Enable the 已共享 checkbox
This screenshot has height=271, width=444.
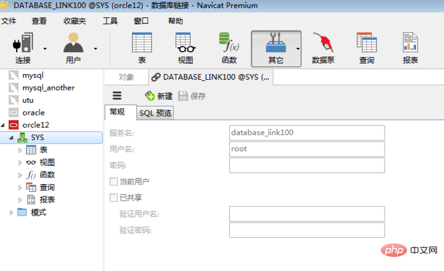point(114,198)
